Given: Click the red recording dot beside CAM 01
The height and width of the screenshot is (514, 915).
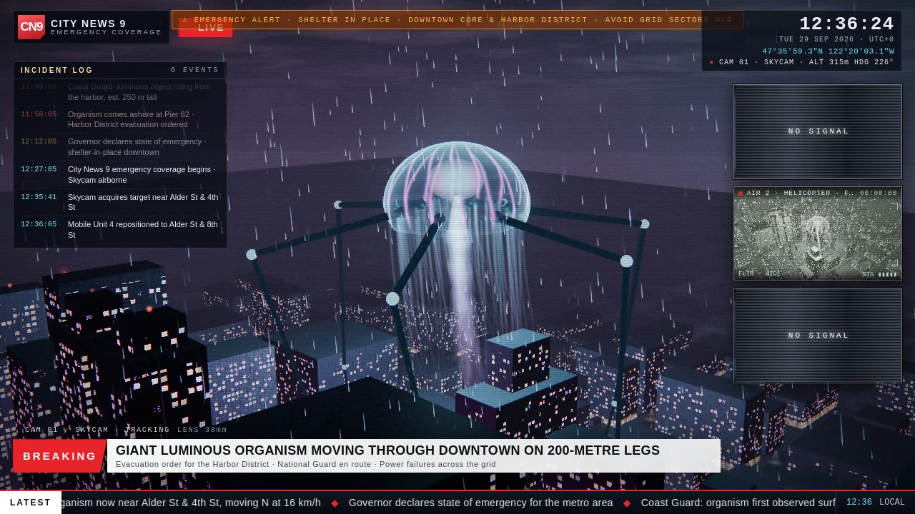Looking at the screenshot, I should tap(711, 62).
